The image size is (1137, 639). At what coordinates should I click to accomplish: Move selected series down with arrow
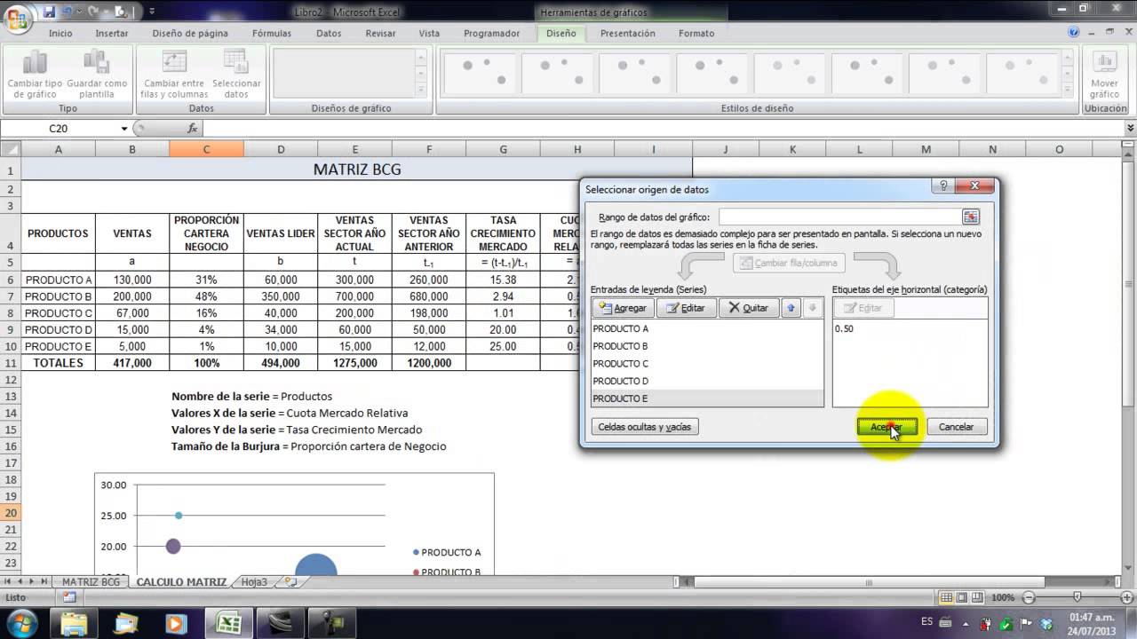pos(812,308)
